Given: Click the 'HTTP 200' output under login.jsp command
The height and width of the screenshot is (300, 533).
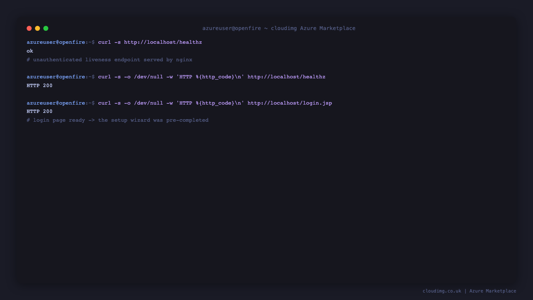Looking at the screenshot, I should (x=40, y=112).
